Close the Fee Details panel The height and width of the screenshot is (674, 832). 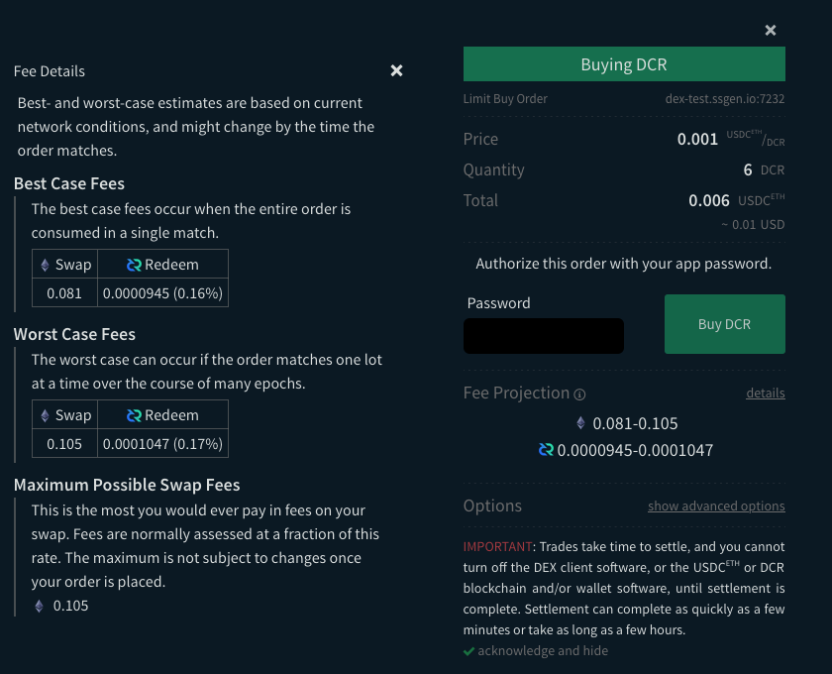[x=396, y=70]
